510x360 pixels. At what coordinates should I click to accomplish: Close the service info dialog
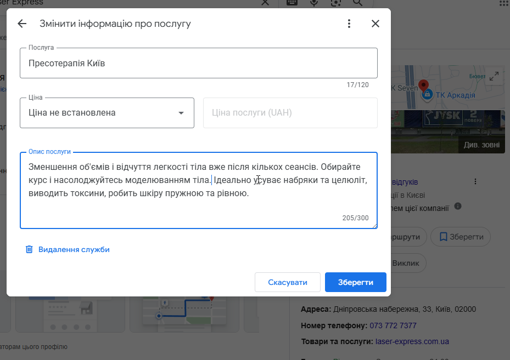pyautogui.click(x=376, y=24)
